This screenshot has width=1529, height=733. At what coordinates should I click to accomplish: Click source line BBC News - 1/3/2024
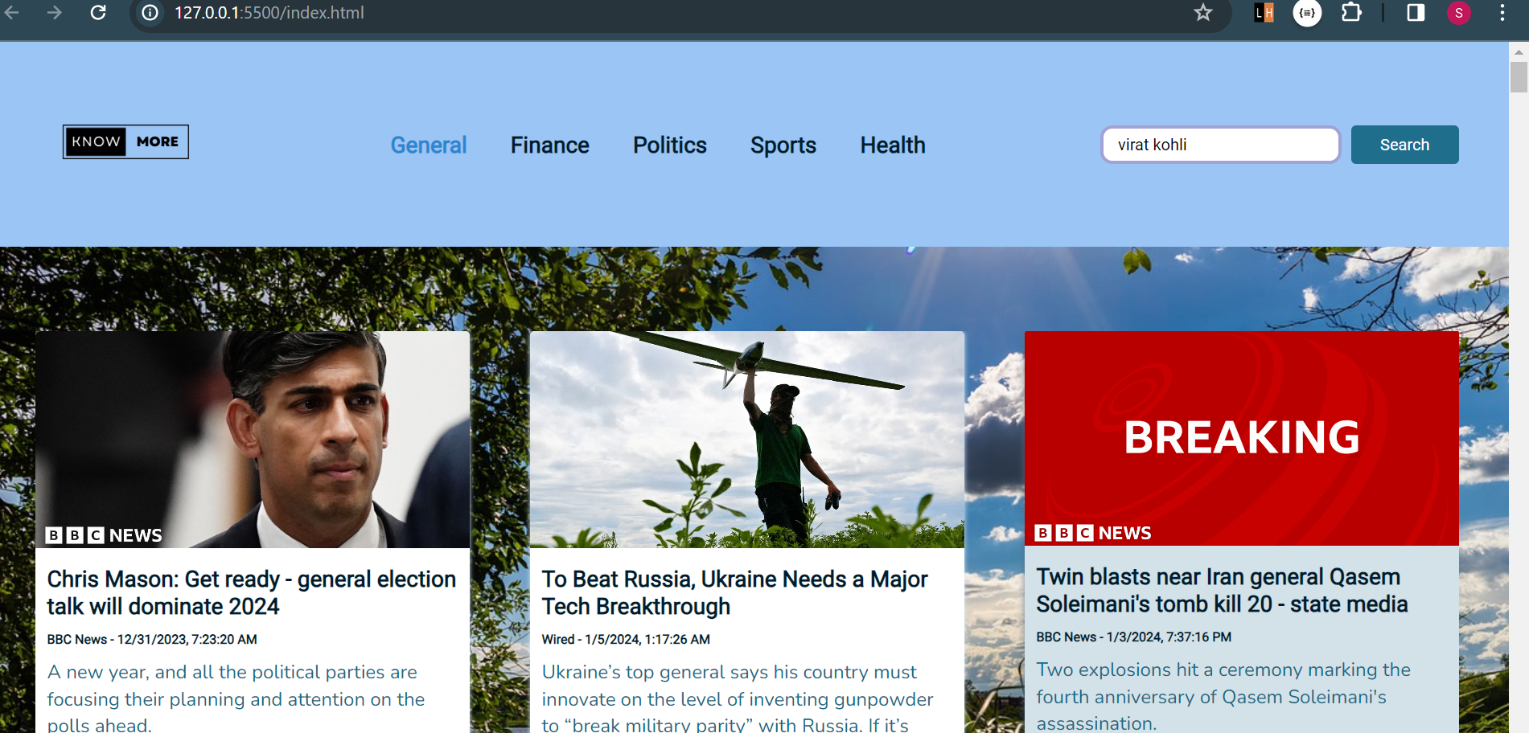(1133, 637)
